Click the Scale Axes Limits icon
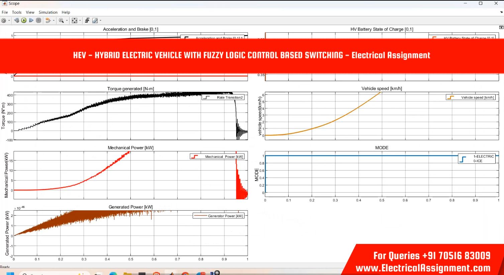The width and height of the screenshot is (504, 275). click(x=75, y=21)
